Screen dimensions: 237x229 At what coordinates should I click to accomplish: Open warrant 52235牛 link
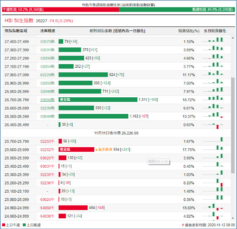tap(47, 175)
